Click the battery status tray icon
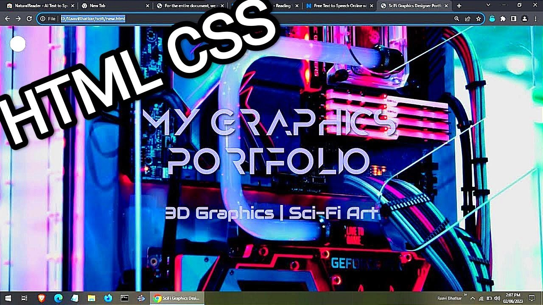 [489, 298]
